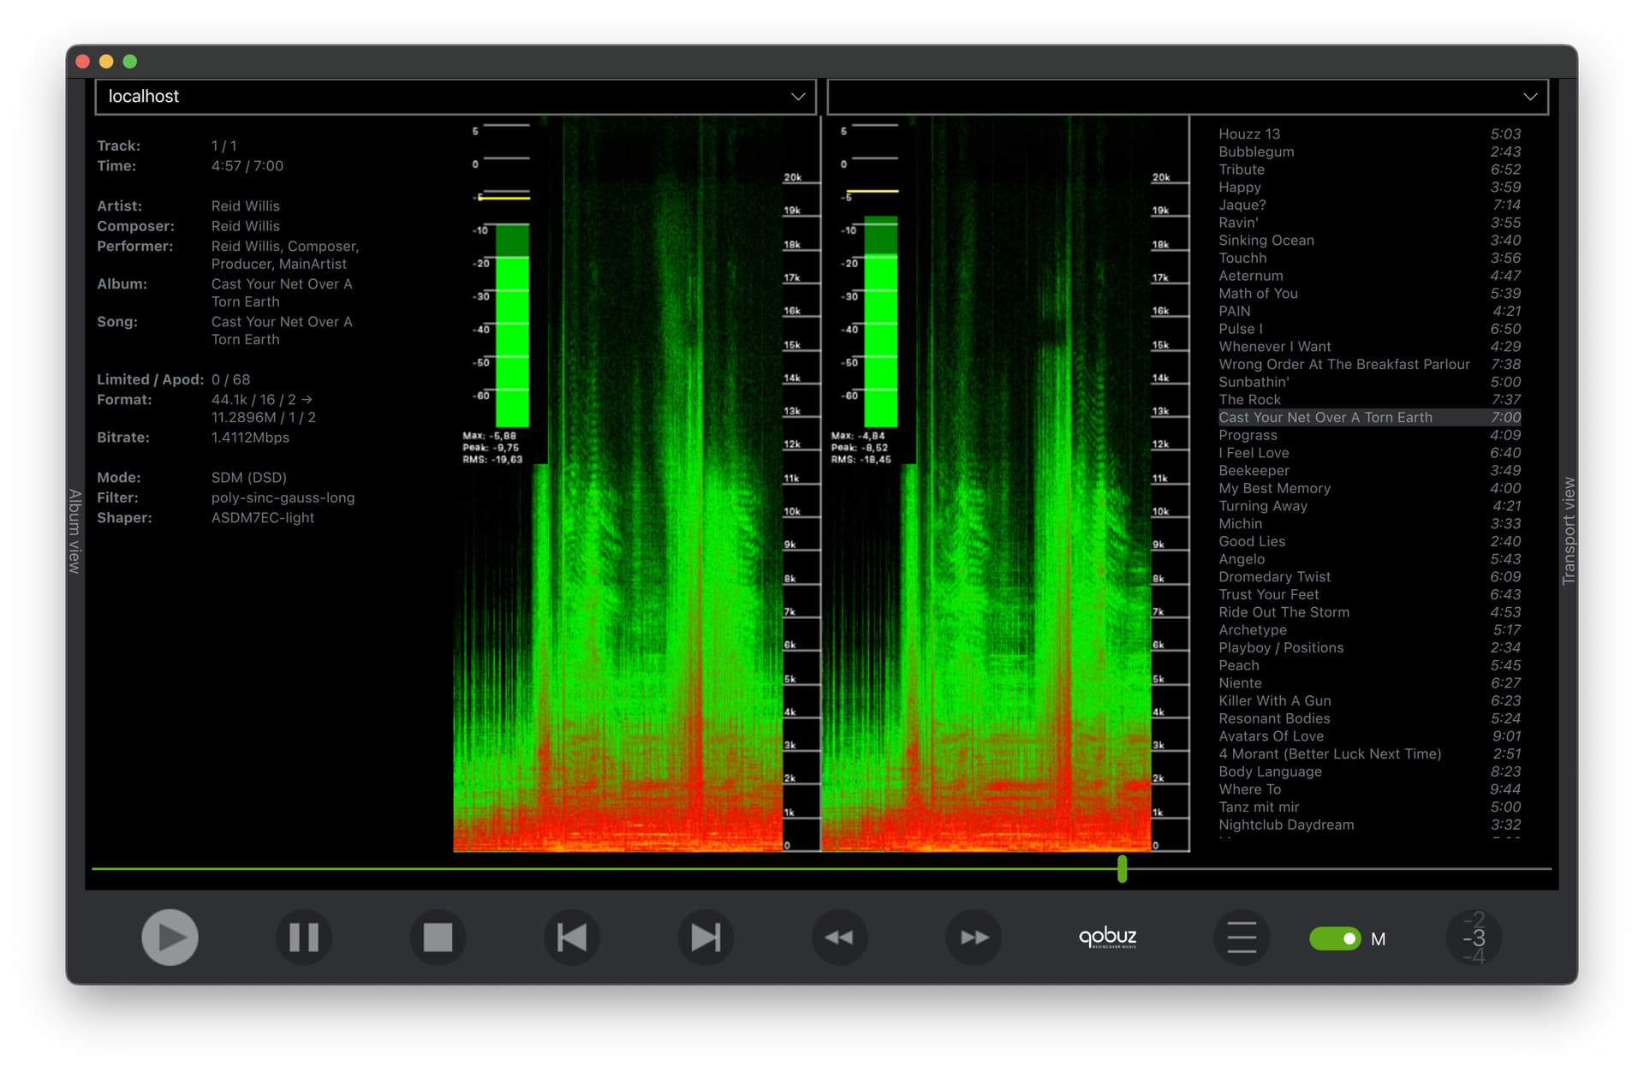Click the volume dial showing -3

pos(1474,938)
